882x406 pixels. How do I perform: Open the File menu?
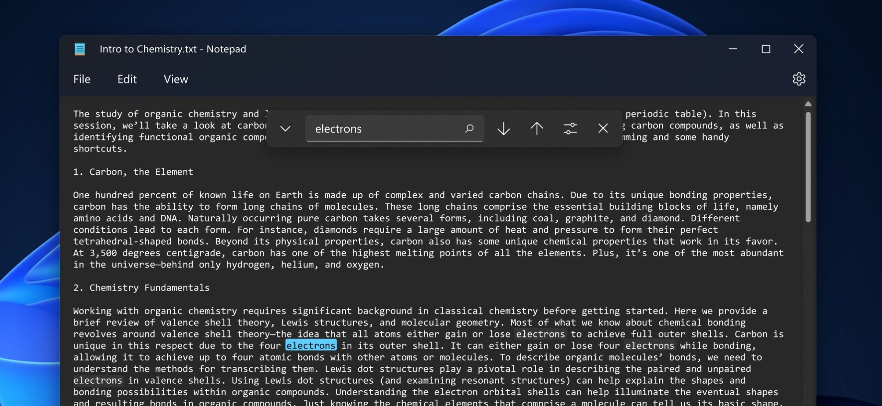click(x=81, y=79)
